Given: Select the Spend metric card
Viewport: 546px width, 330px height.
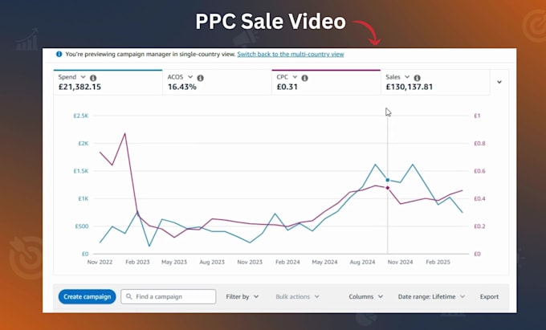Looking at the screenshot, I should pyautogui.click(x=108, y=82).
